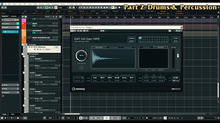The image size is (220, 123).
Task: Switch to Visibility tab
Action: (14, 16)
